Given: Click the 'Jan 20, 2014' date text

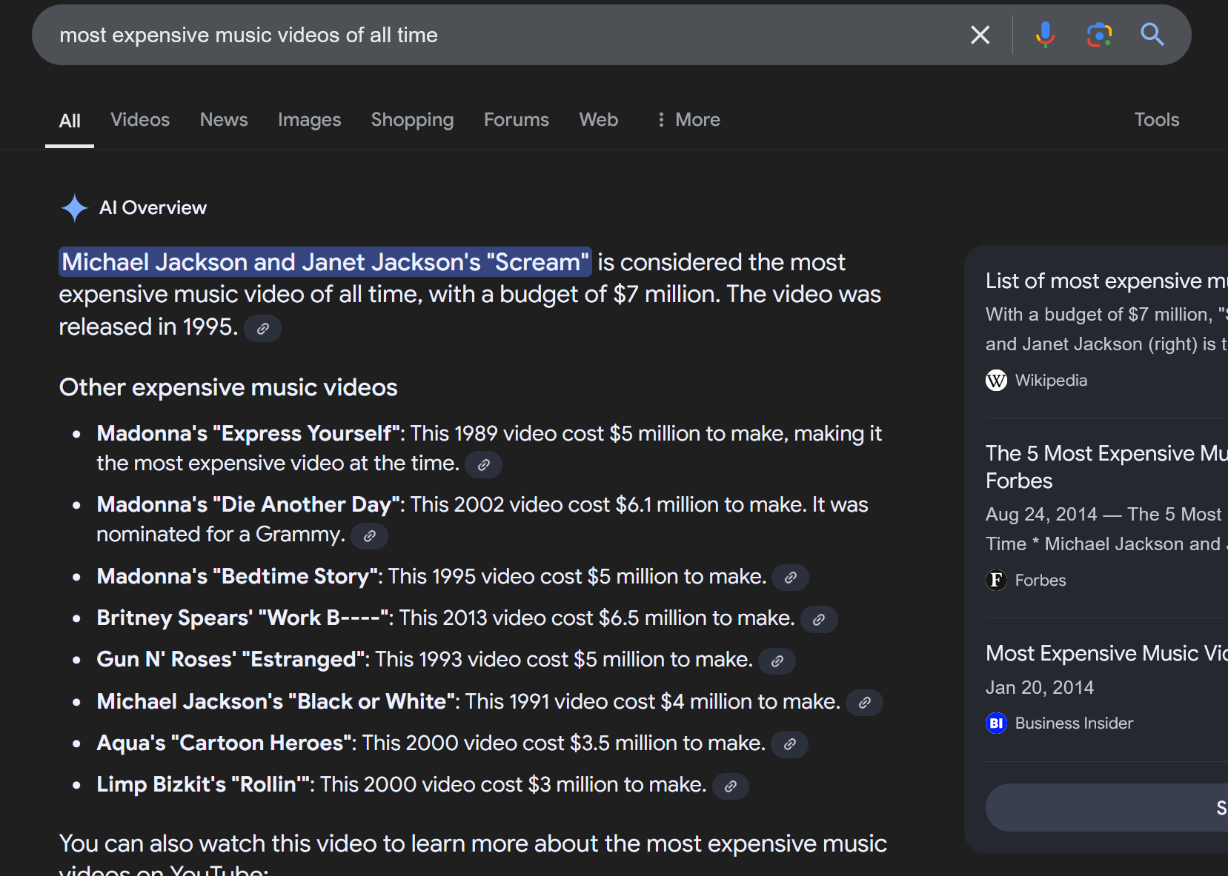Looking at the screenshot, I should (x=1040, y=688).
